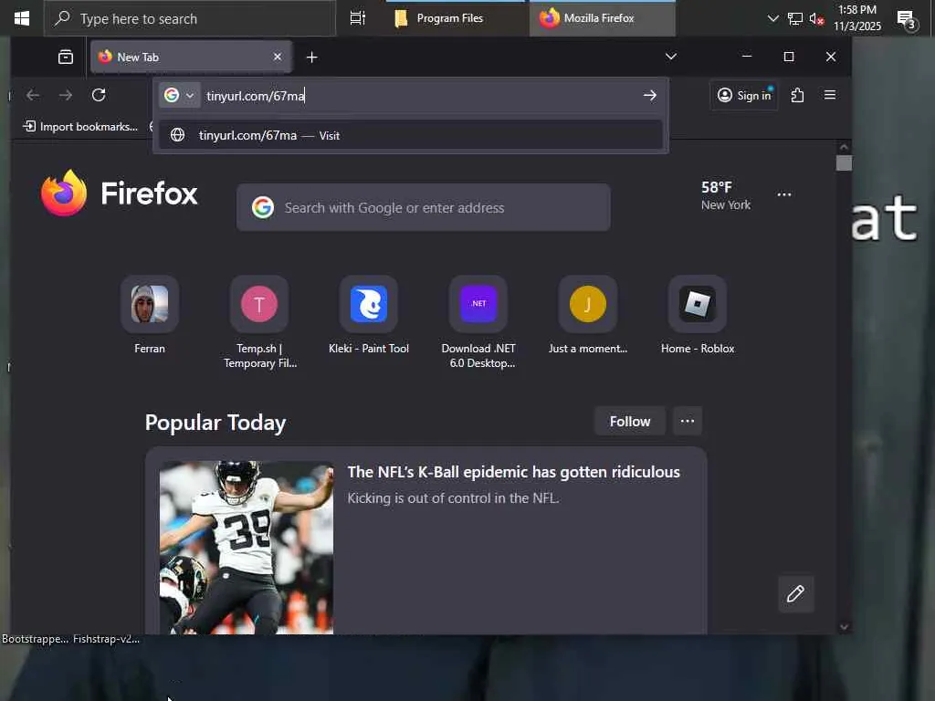Click the NFL kicker article thumbnail

click(x=247, y=548)
